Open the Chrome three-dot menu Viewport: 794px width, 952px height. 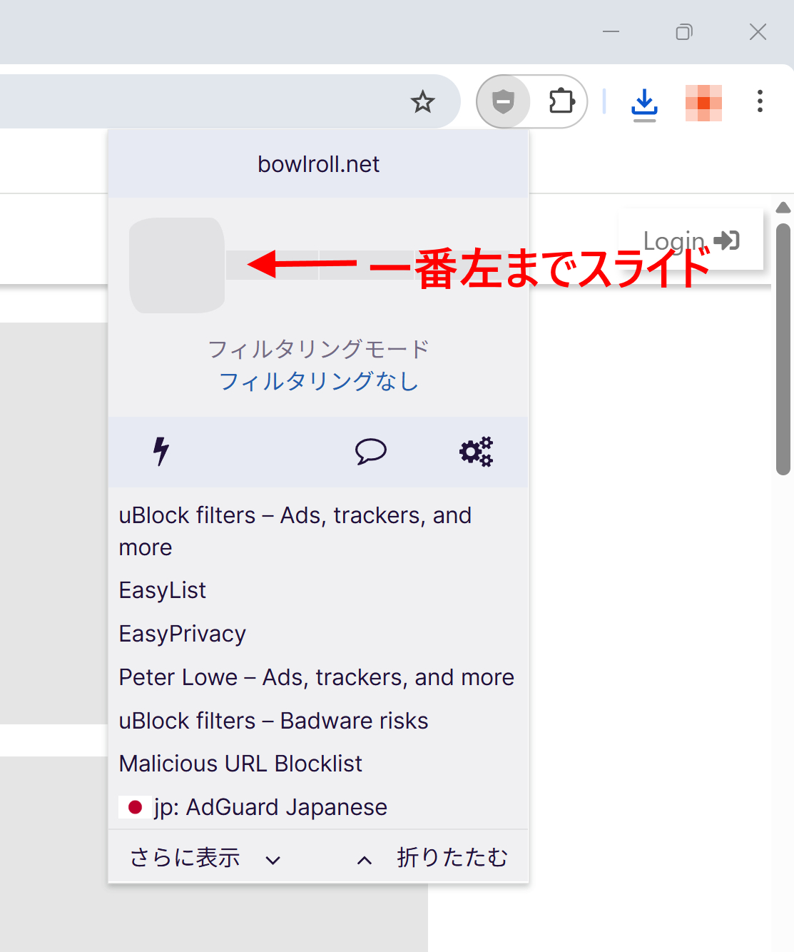coord(760,101)
